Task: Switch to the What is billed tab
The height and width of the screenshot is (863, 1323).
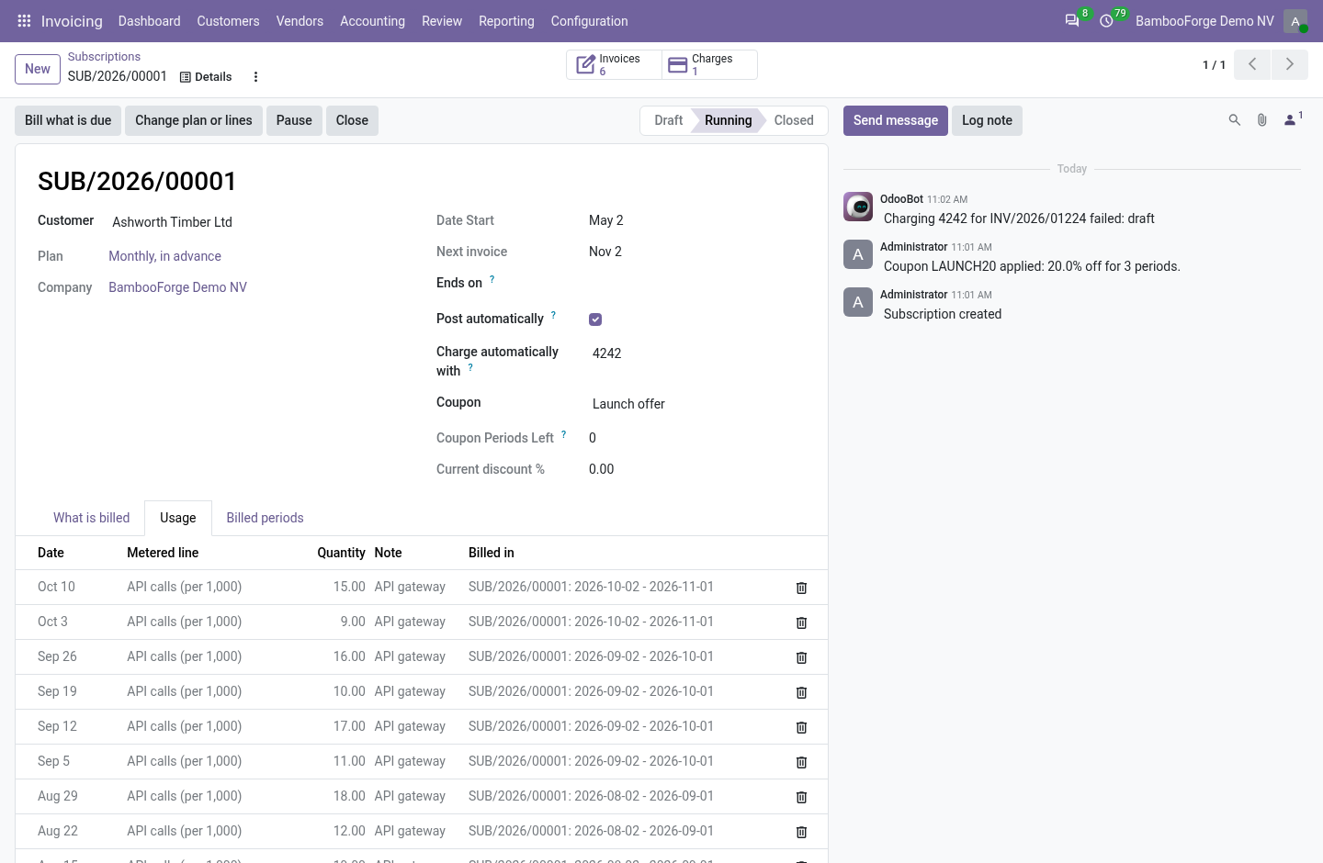Action: 91,518
